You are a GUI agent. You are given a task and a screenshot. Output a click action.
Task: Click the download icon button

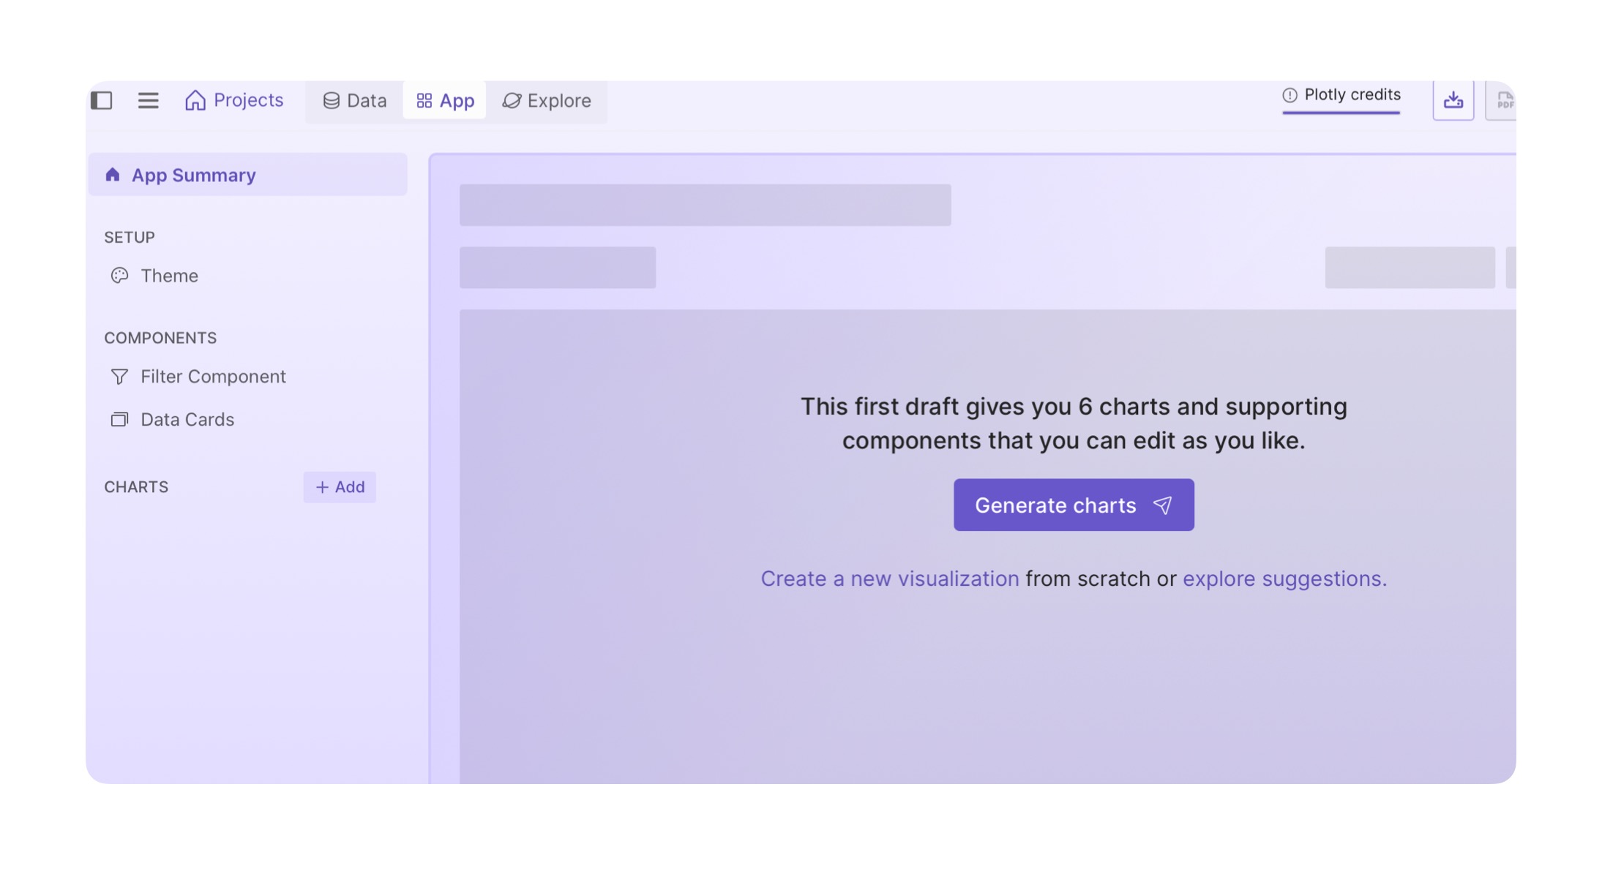tap(1453, 100)
